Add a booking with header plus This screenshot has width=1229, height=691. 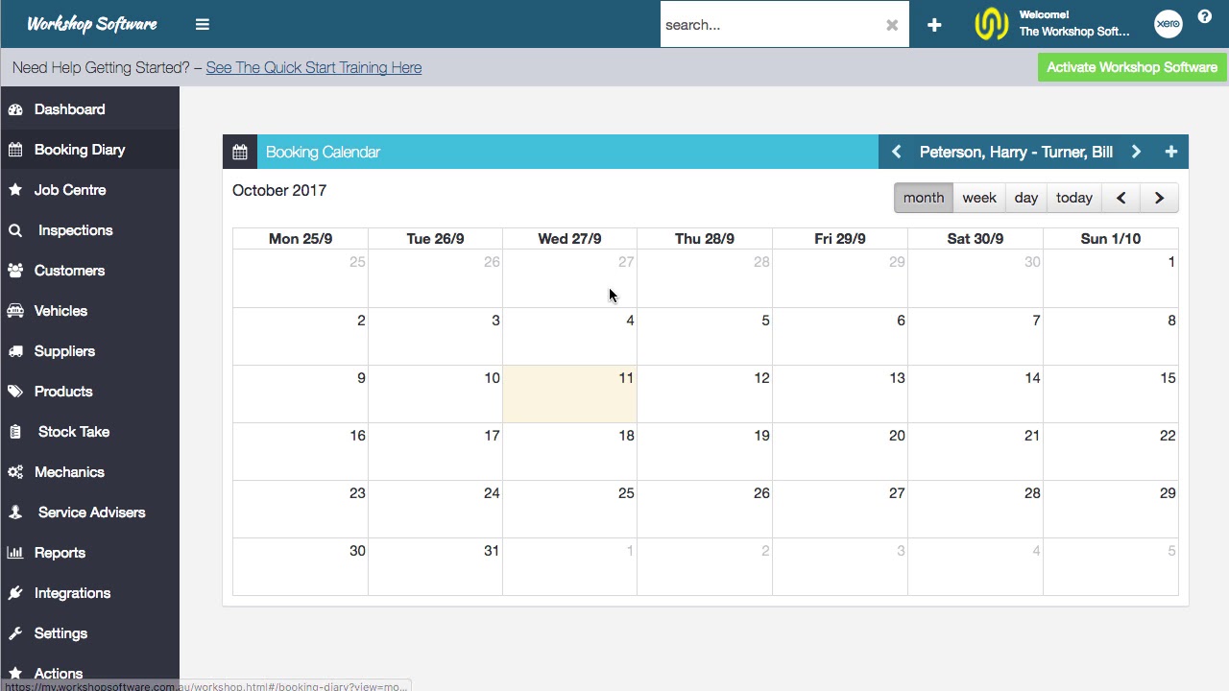1170,152
